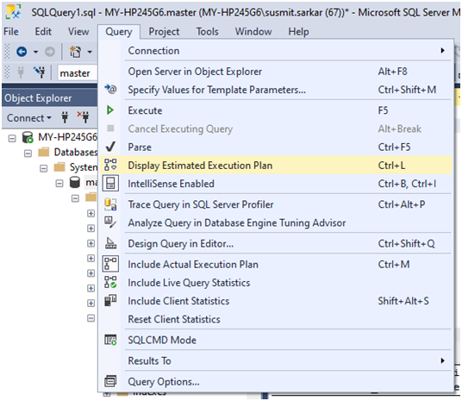
Task: Toggle Include Actual Execution Plan text
Action: (193, 265)
